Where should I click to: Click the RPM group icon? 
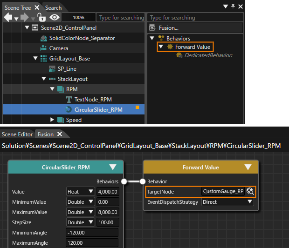(61, 89)
